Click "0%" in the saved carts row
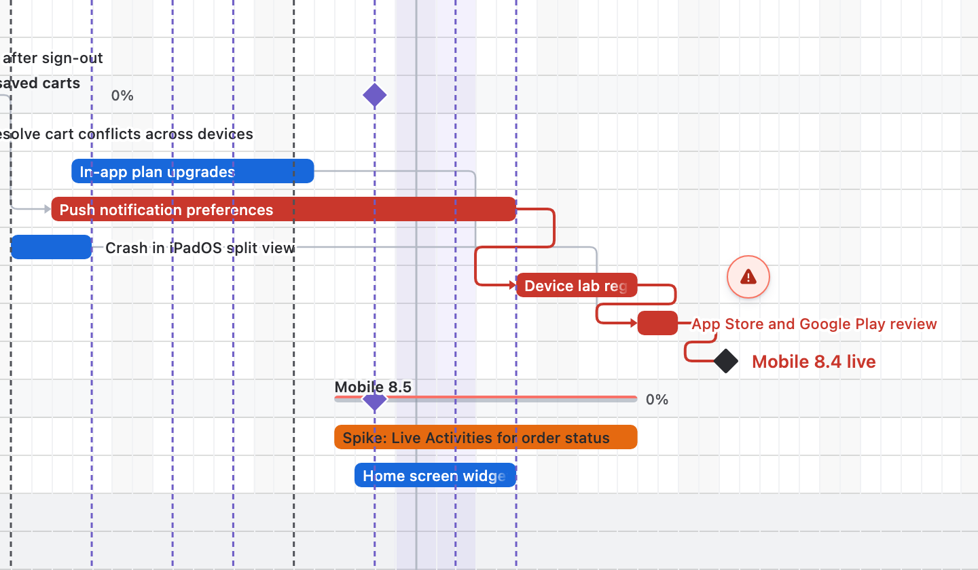 pyautogui.click(x=122, y=96)
